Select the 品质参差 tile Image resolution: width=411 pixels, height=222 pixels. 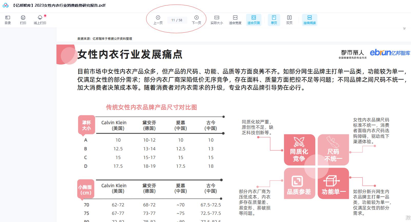[x=299, y=184]
